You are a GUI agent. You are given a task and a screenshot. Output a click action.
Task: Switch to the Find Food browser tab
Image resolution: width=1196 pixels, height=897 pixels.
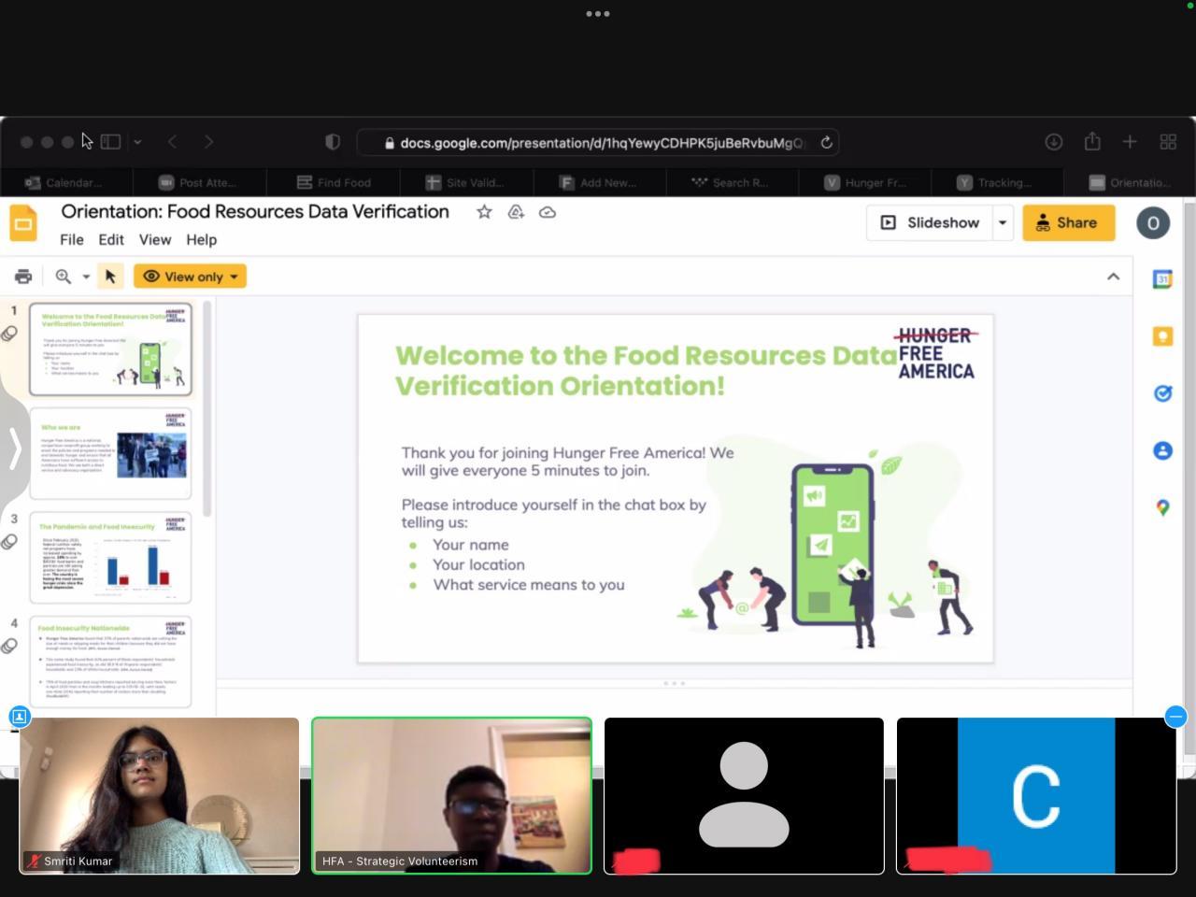point(334,182)
